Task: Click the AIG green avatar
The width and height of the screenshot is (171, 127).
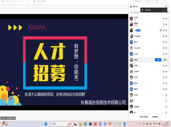Action: click(131, 112)
